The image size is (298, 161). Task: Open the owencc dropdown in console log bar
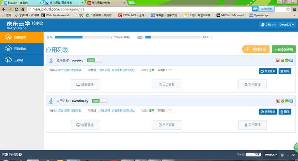[271, 155]
